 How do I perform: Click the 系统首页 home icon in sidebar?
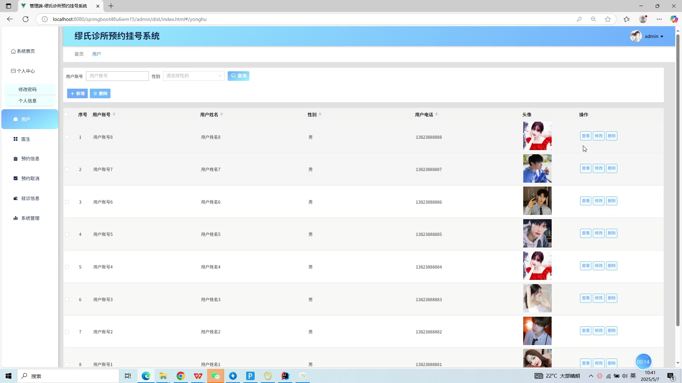tap(13, 51)
